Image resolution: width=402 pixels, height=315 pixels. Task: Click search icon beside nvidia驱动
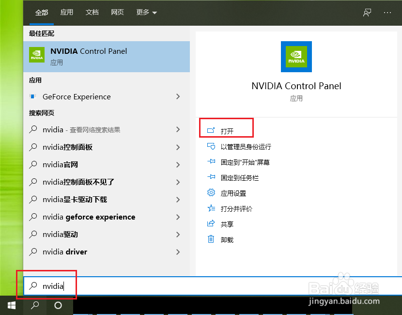click(33, 235)
